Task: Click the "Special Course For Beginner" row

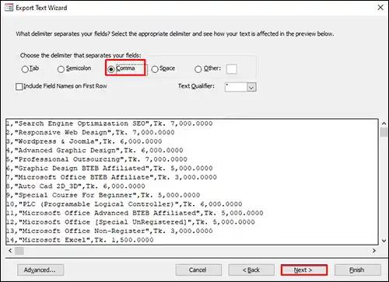Action: [x=192, y=195]
